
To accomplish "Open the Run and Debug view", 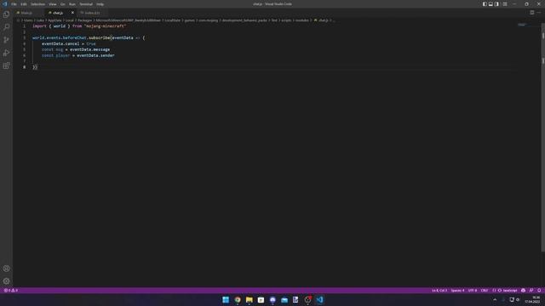I will coord(6,53).
